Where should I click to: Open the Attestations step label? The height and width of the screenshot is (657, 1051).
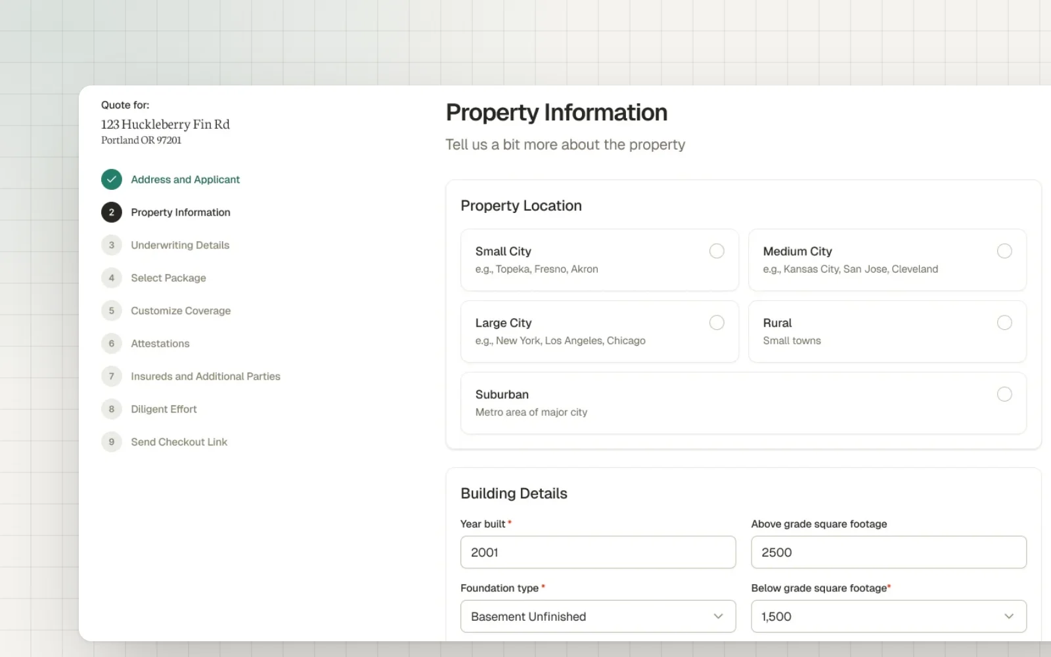point(160,344)
